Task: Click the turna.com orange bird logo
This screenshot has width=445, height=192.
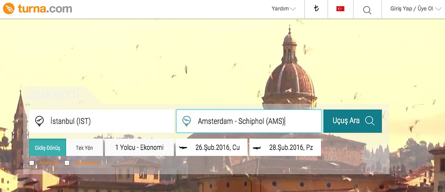Action: (8, 8)
